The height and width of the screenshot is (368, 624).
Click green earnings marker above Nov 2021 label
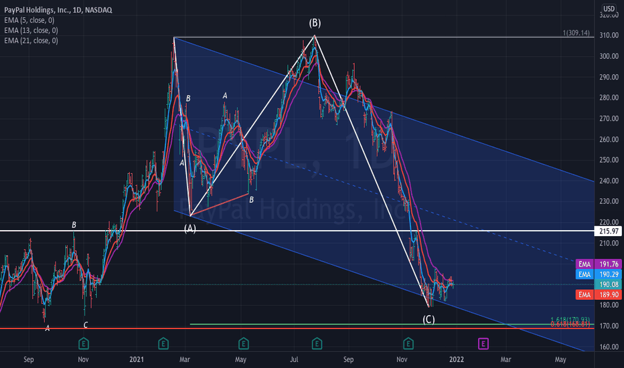click(x=408, y=343)
